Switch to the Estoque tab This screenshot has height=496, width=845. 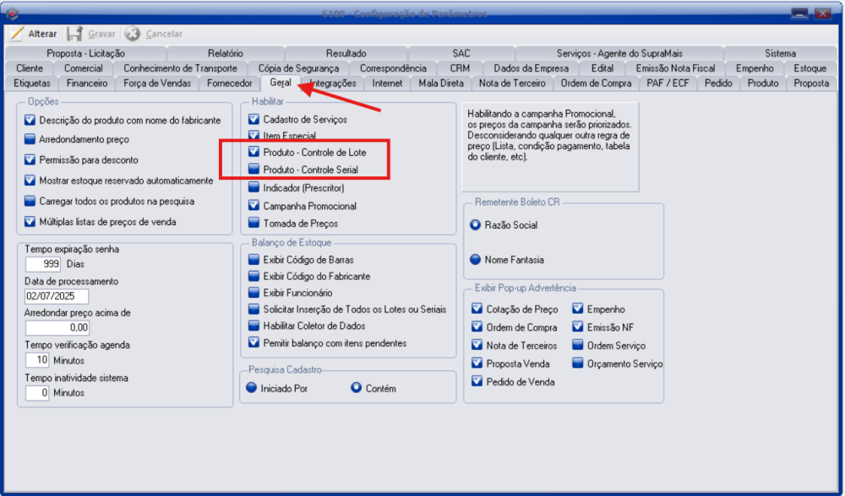pyautogui.click(x=810, y=68)
